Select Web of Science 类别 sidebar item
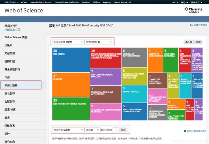The width and height of the screenshot is (209, 144). [23, 37]
